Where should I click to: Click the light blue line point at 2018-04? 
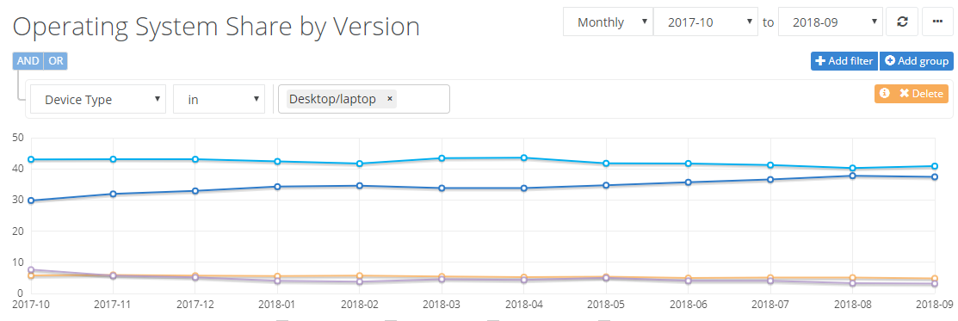point(524,157)
